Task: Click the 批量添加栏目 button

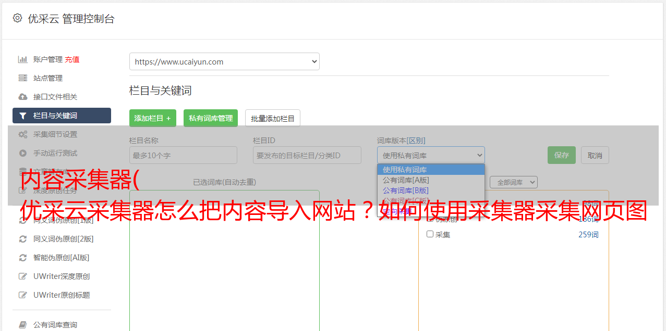Action: (x=273, y=118)
